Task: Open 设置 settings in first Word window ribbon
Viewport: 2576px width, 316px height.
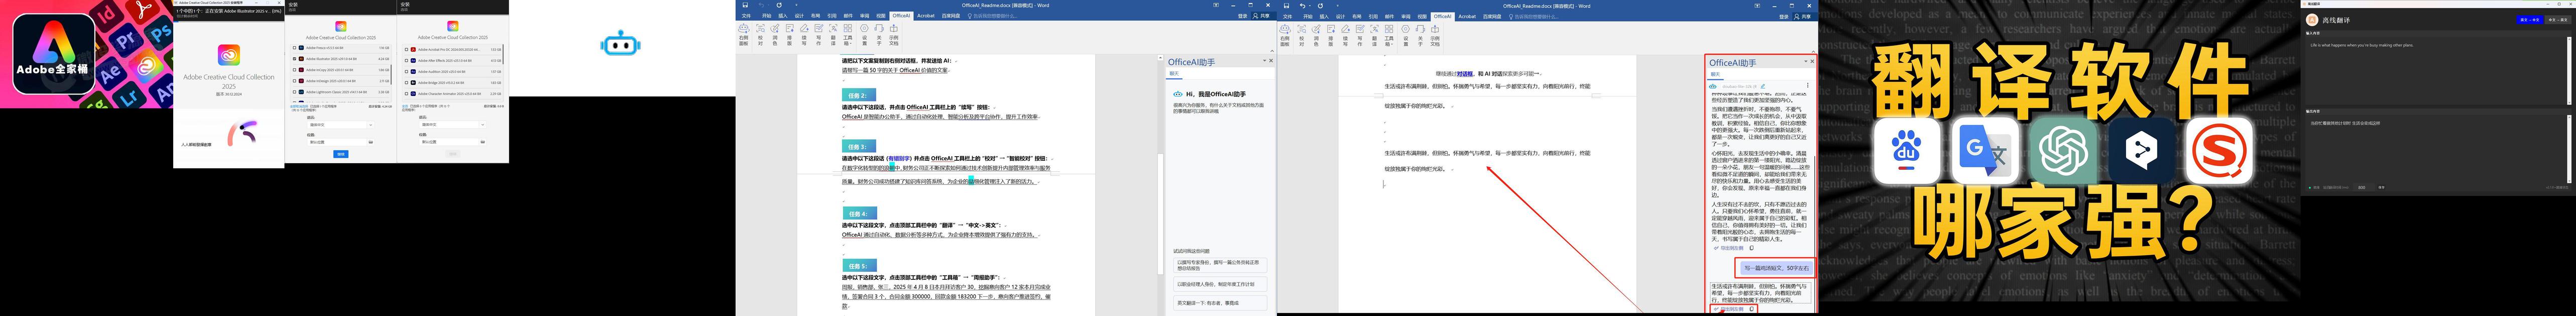Action: (865, 34)
